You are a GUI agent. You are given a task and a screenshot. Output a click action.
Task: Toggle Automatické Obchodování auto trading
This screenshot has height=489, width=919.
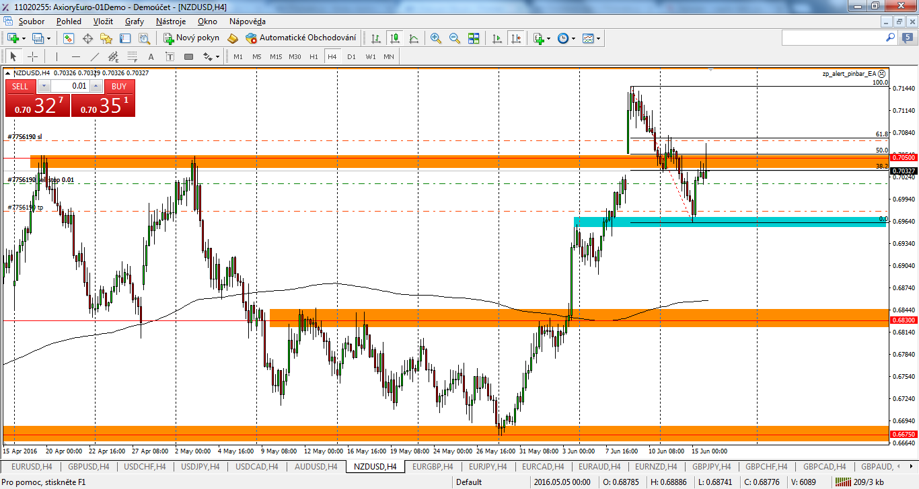301,38
